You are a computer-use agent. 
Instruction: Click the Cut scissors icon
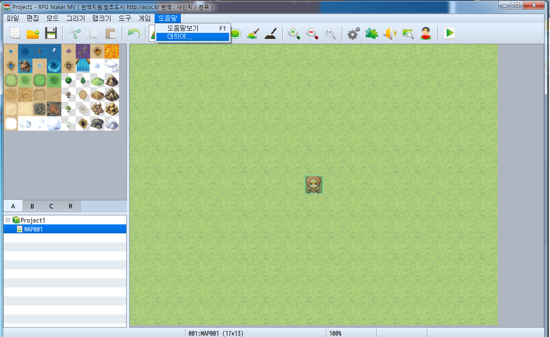click(74, 33)
